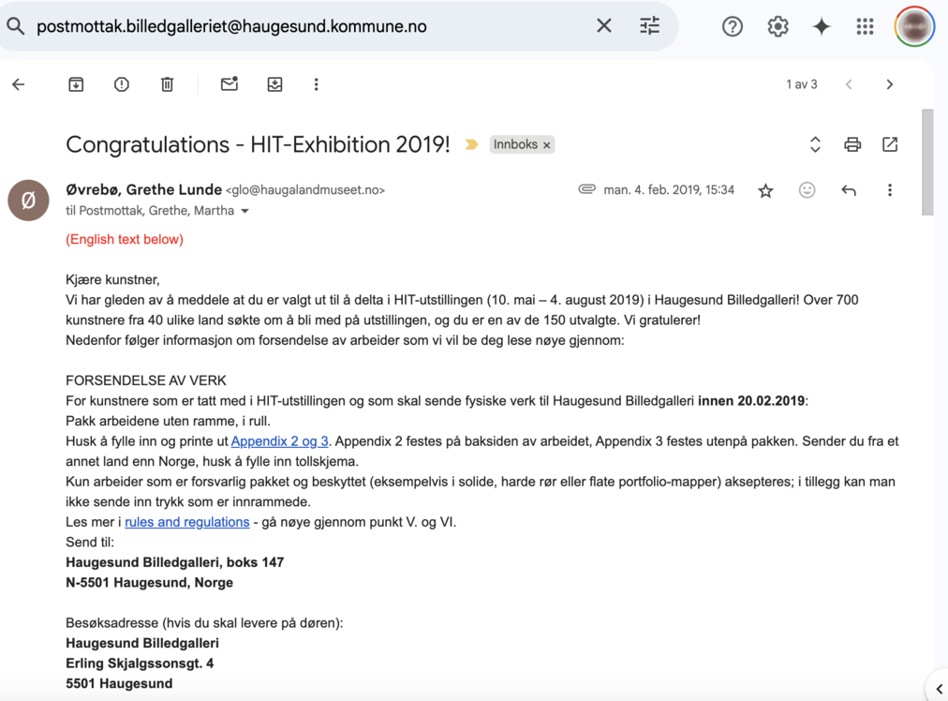
Task: Toggle the importance marker beside the subject
Action: pos(471,144)
